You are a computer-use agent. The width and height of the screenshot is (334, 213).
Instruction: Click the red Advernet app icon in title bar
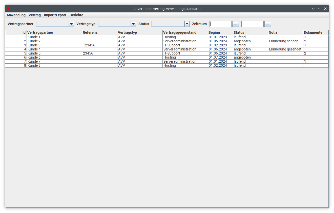9,9
